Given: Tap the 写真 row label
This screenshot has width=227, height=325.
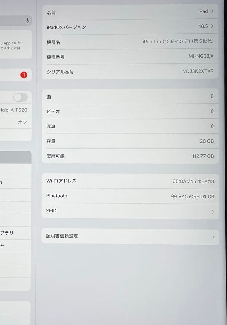Looking at the screenshot, I should (x=51, y=126).
